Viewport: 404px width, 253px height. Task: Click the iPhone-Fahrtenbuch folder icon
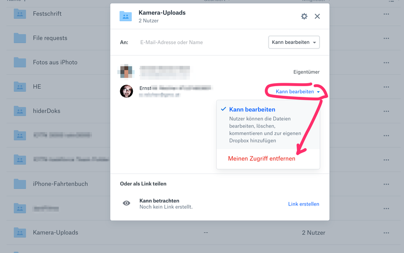20,184
